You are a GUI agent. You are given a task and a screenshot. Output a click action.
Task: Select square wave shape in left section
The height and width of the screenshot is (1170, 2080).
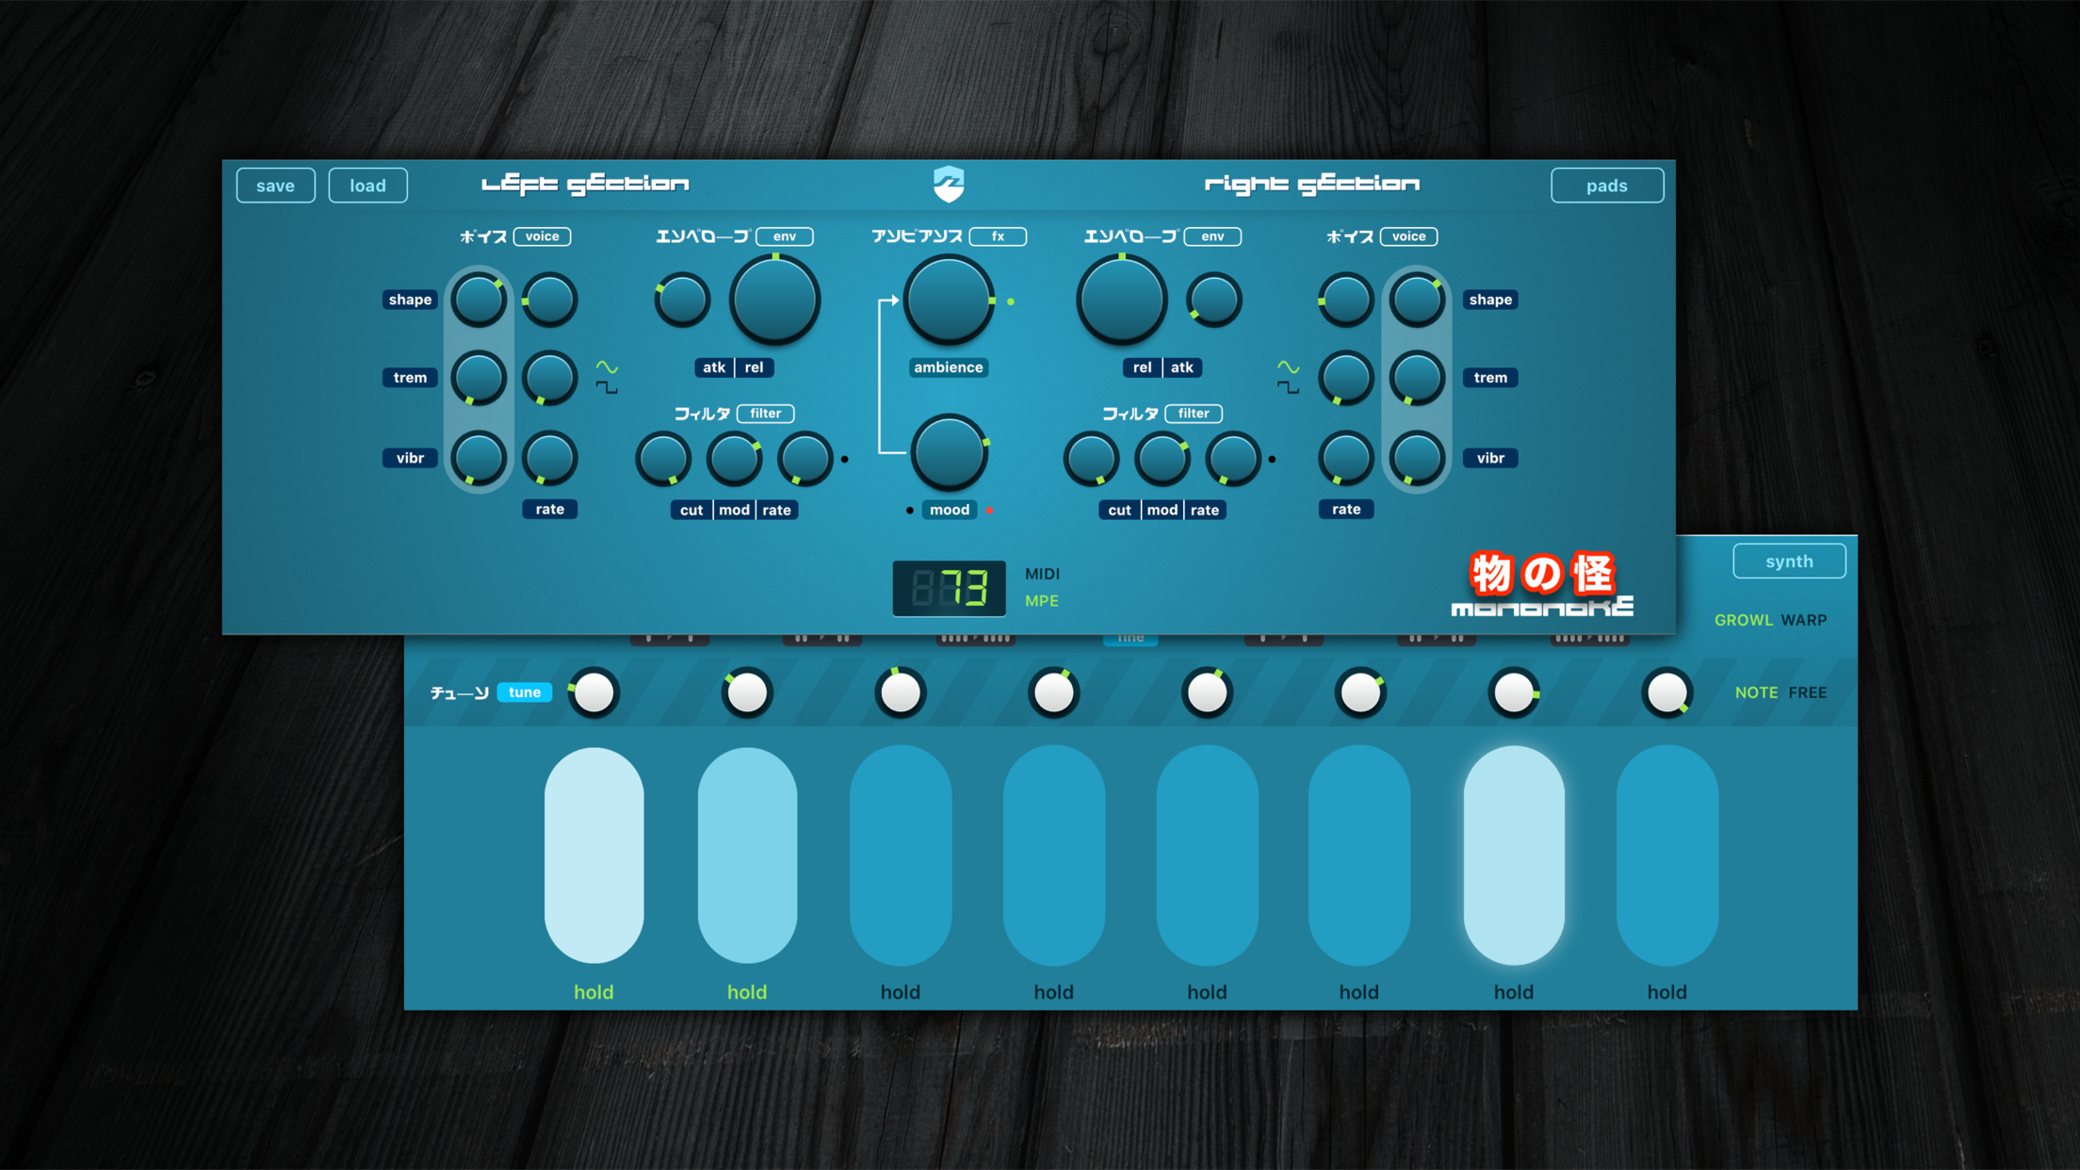[607, 388]
